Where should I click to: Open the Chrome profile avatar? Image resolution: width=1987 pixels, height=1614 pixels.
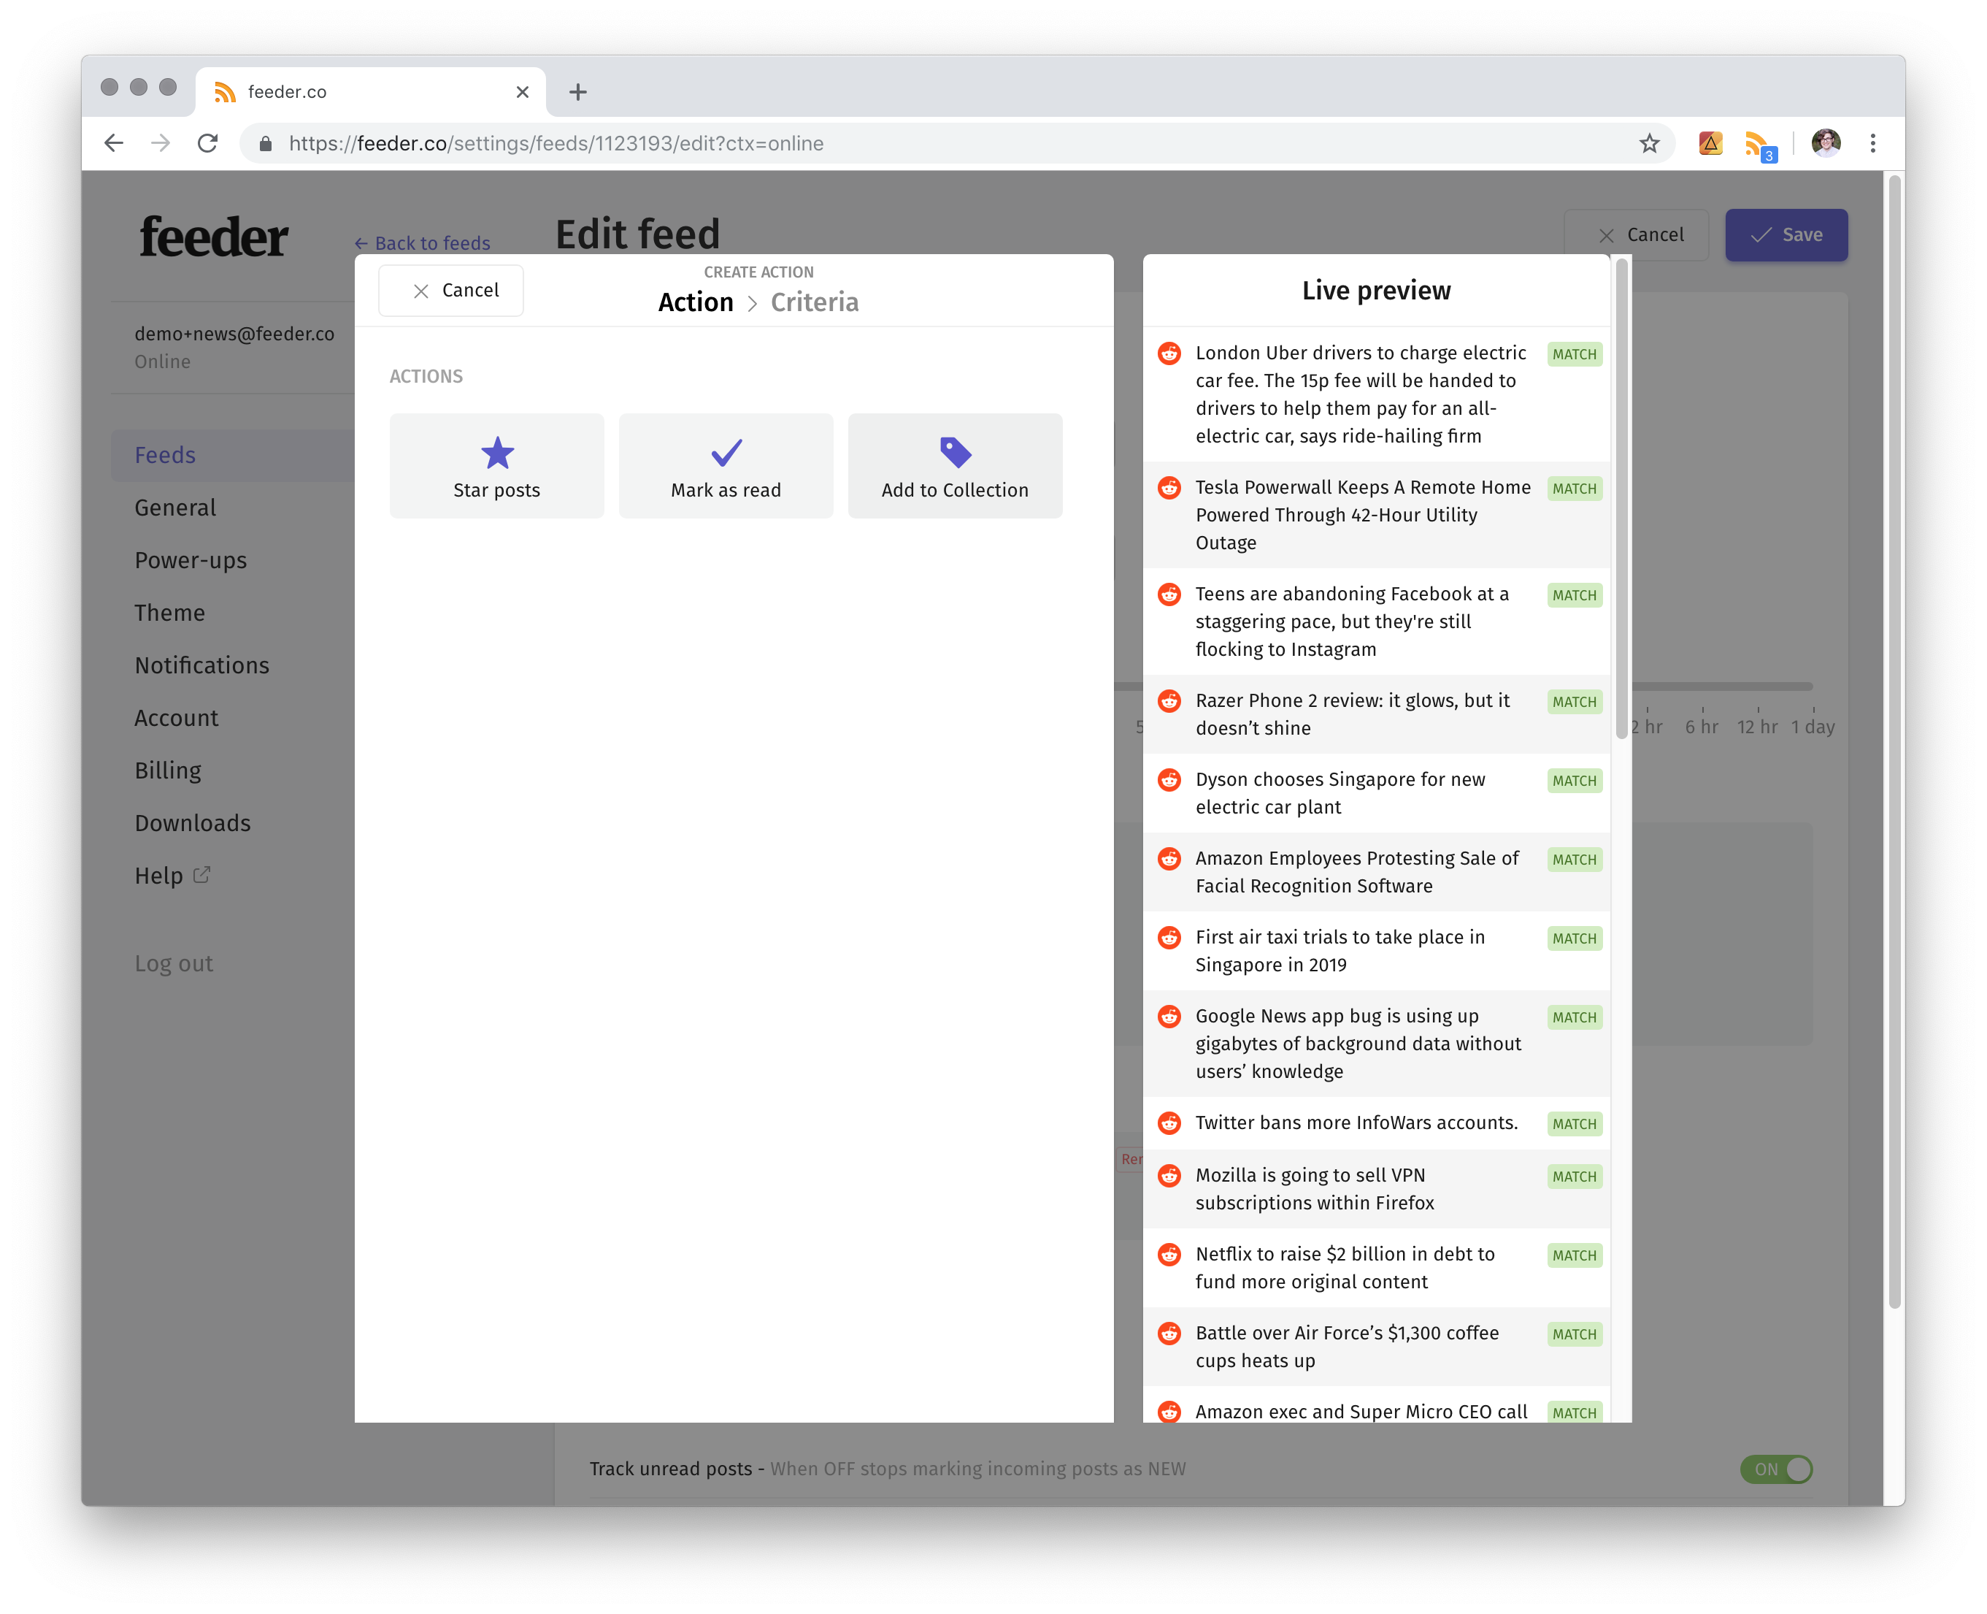pyautogui.click(x=1826, y=143)
